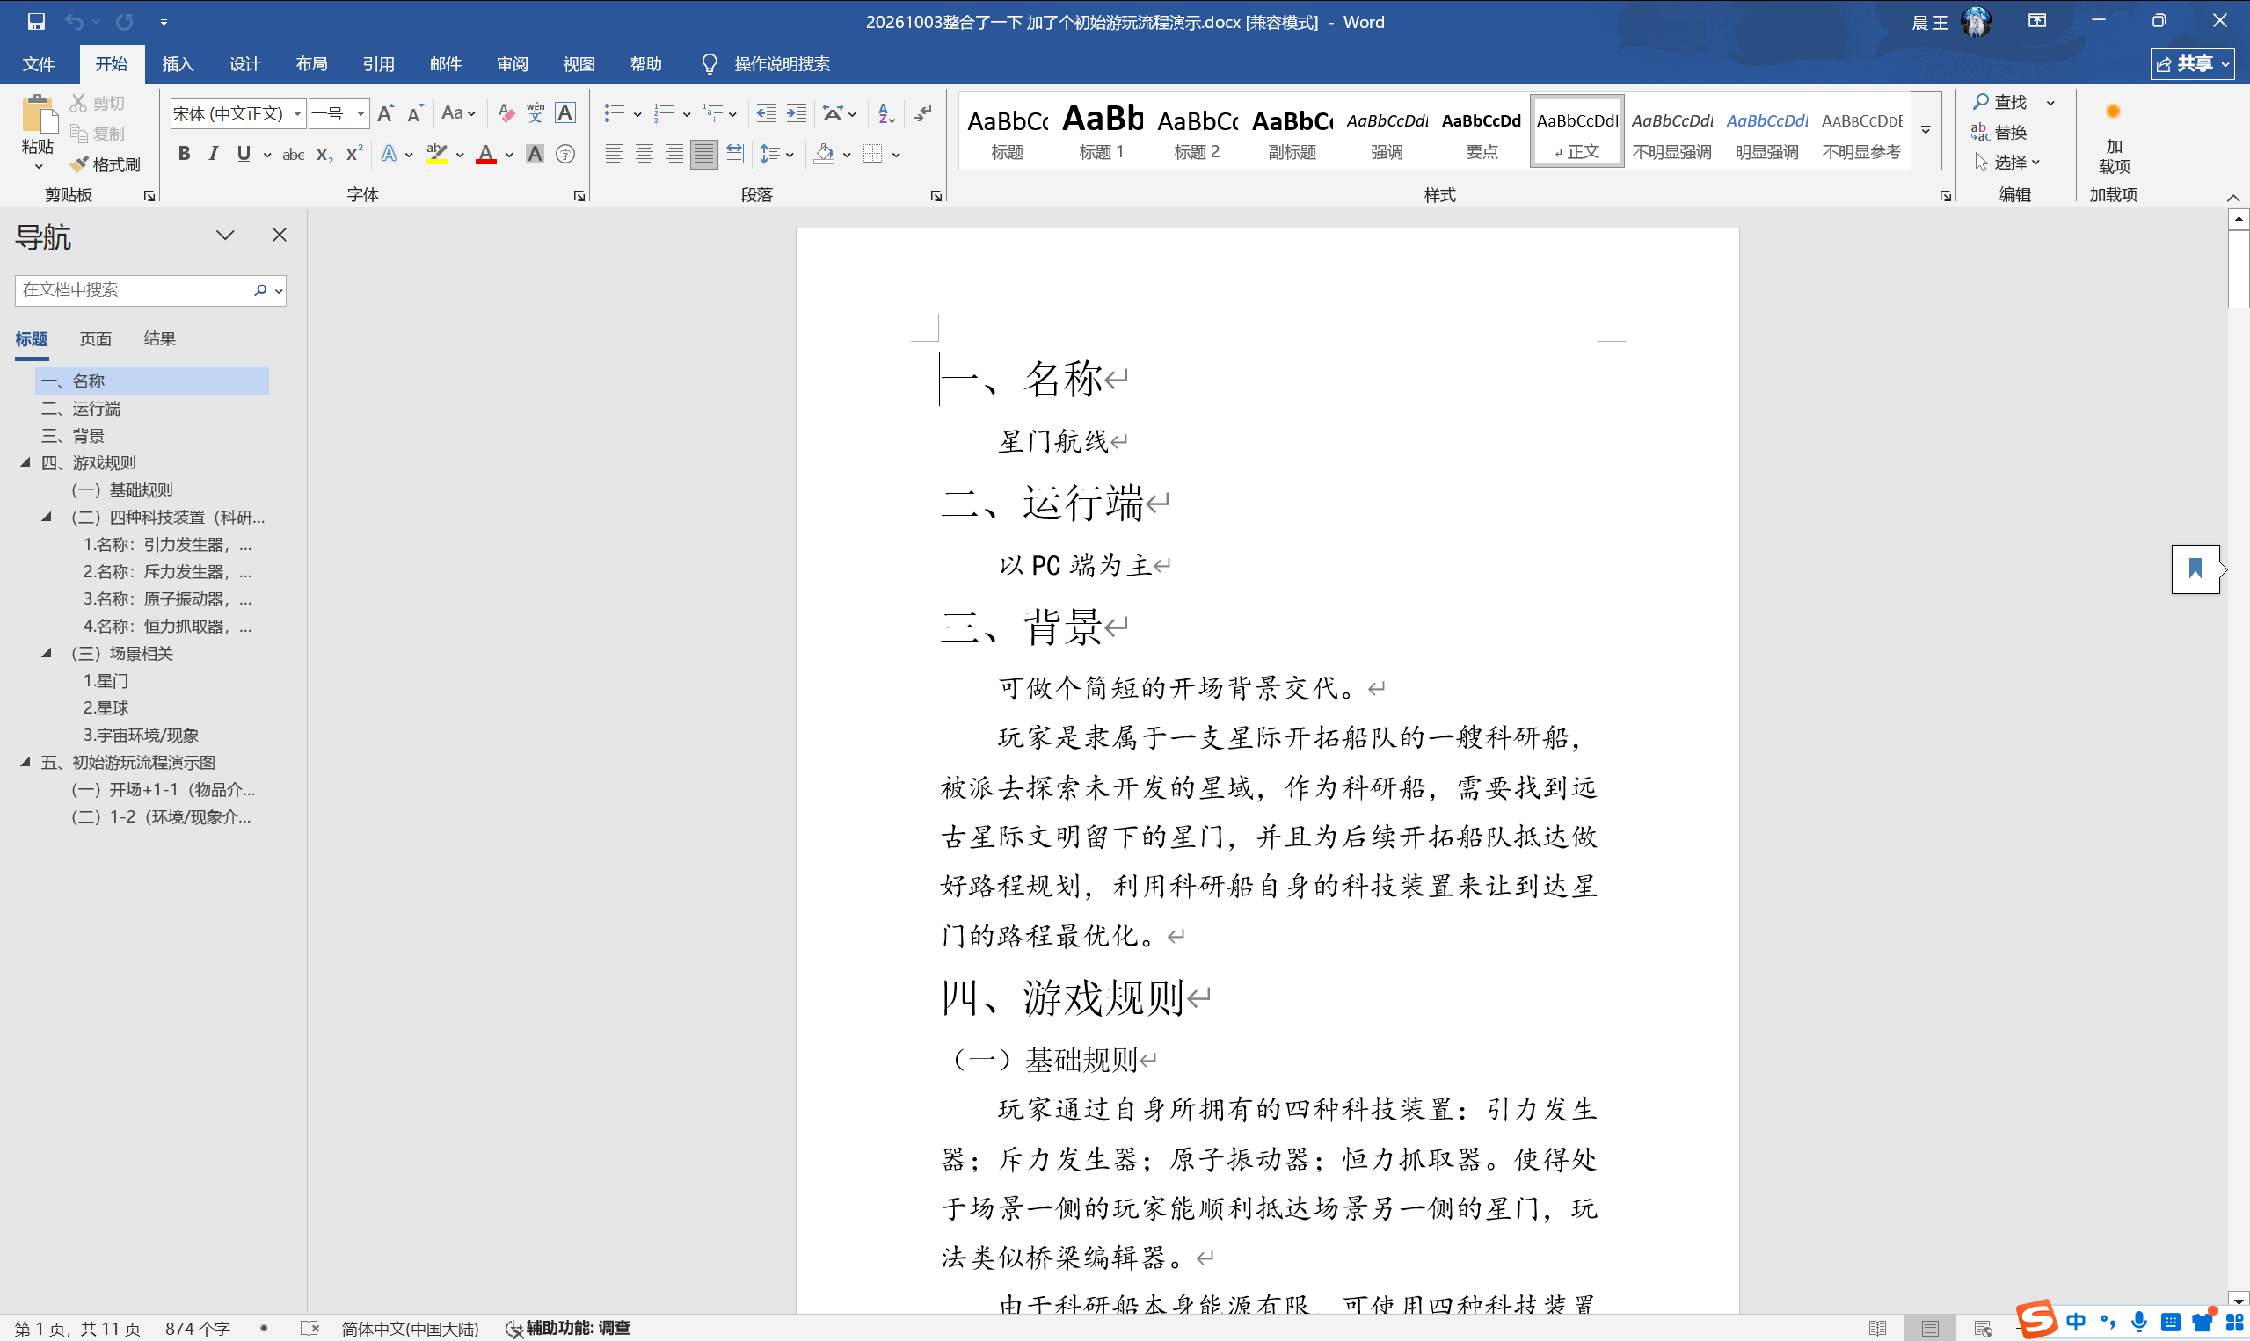Increase font size with the grow font icon
The height and width of the screenshot is (1341, 2250).
pyautogui.click(x=385, y=114)
